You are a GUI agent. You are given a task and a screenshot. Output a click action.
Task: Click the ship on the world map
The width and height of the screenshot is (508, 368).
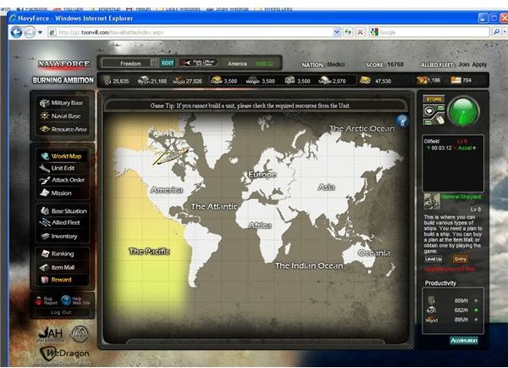click(x=171, y=156)
